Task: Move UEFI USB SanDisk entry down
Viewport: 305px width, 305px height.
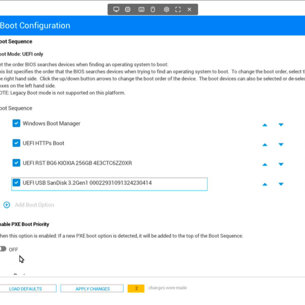Action: (281, 184)
